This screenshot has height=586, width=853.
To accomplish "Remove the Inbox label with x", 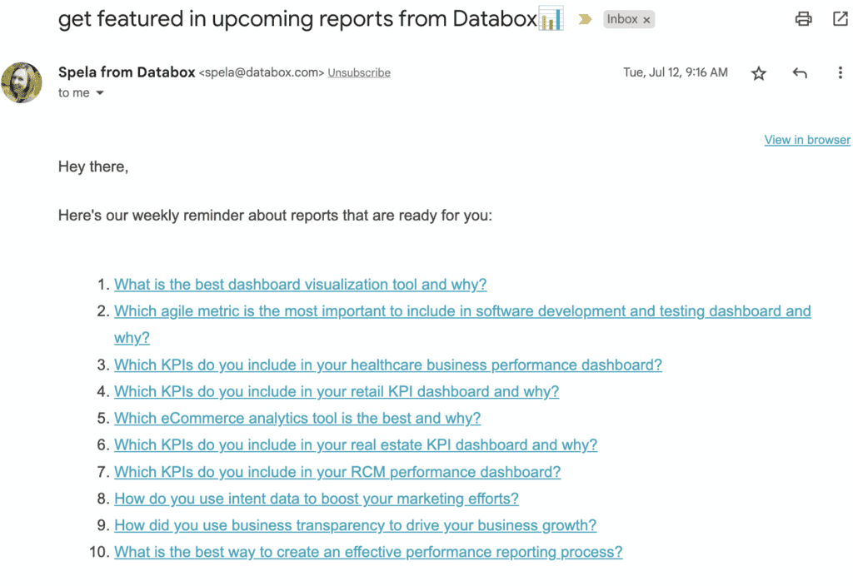I will [x=646, y=20].
